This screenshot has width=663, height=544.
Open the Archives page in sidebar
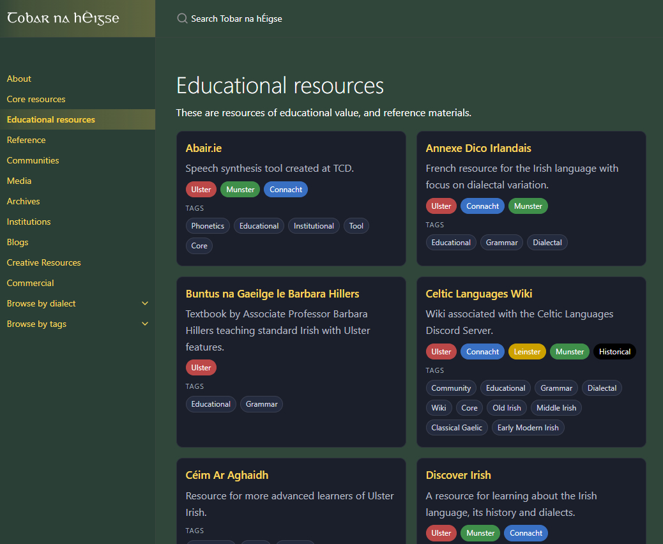[x=23, y=201]
